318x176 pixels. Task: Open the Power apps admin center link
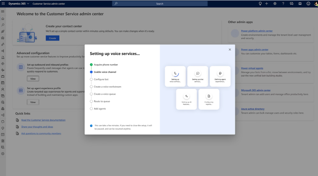click(x=255, y=49)
